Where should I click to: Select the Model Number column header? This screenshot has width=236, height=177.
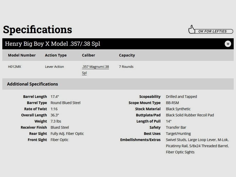pyautogui.click(x=22, y=55)
